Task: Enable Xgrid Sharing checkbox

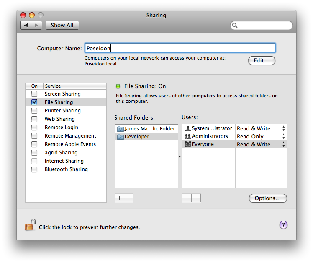Action: point(34,153)
